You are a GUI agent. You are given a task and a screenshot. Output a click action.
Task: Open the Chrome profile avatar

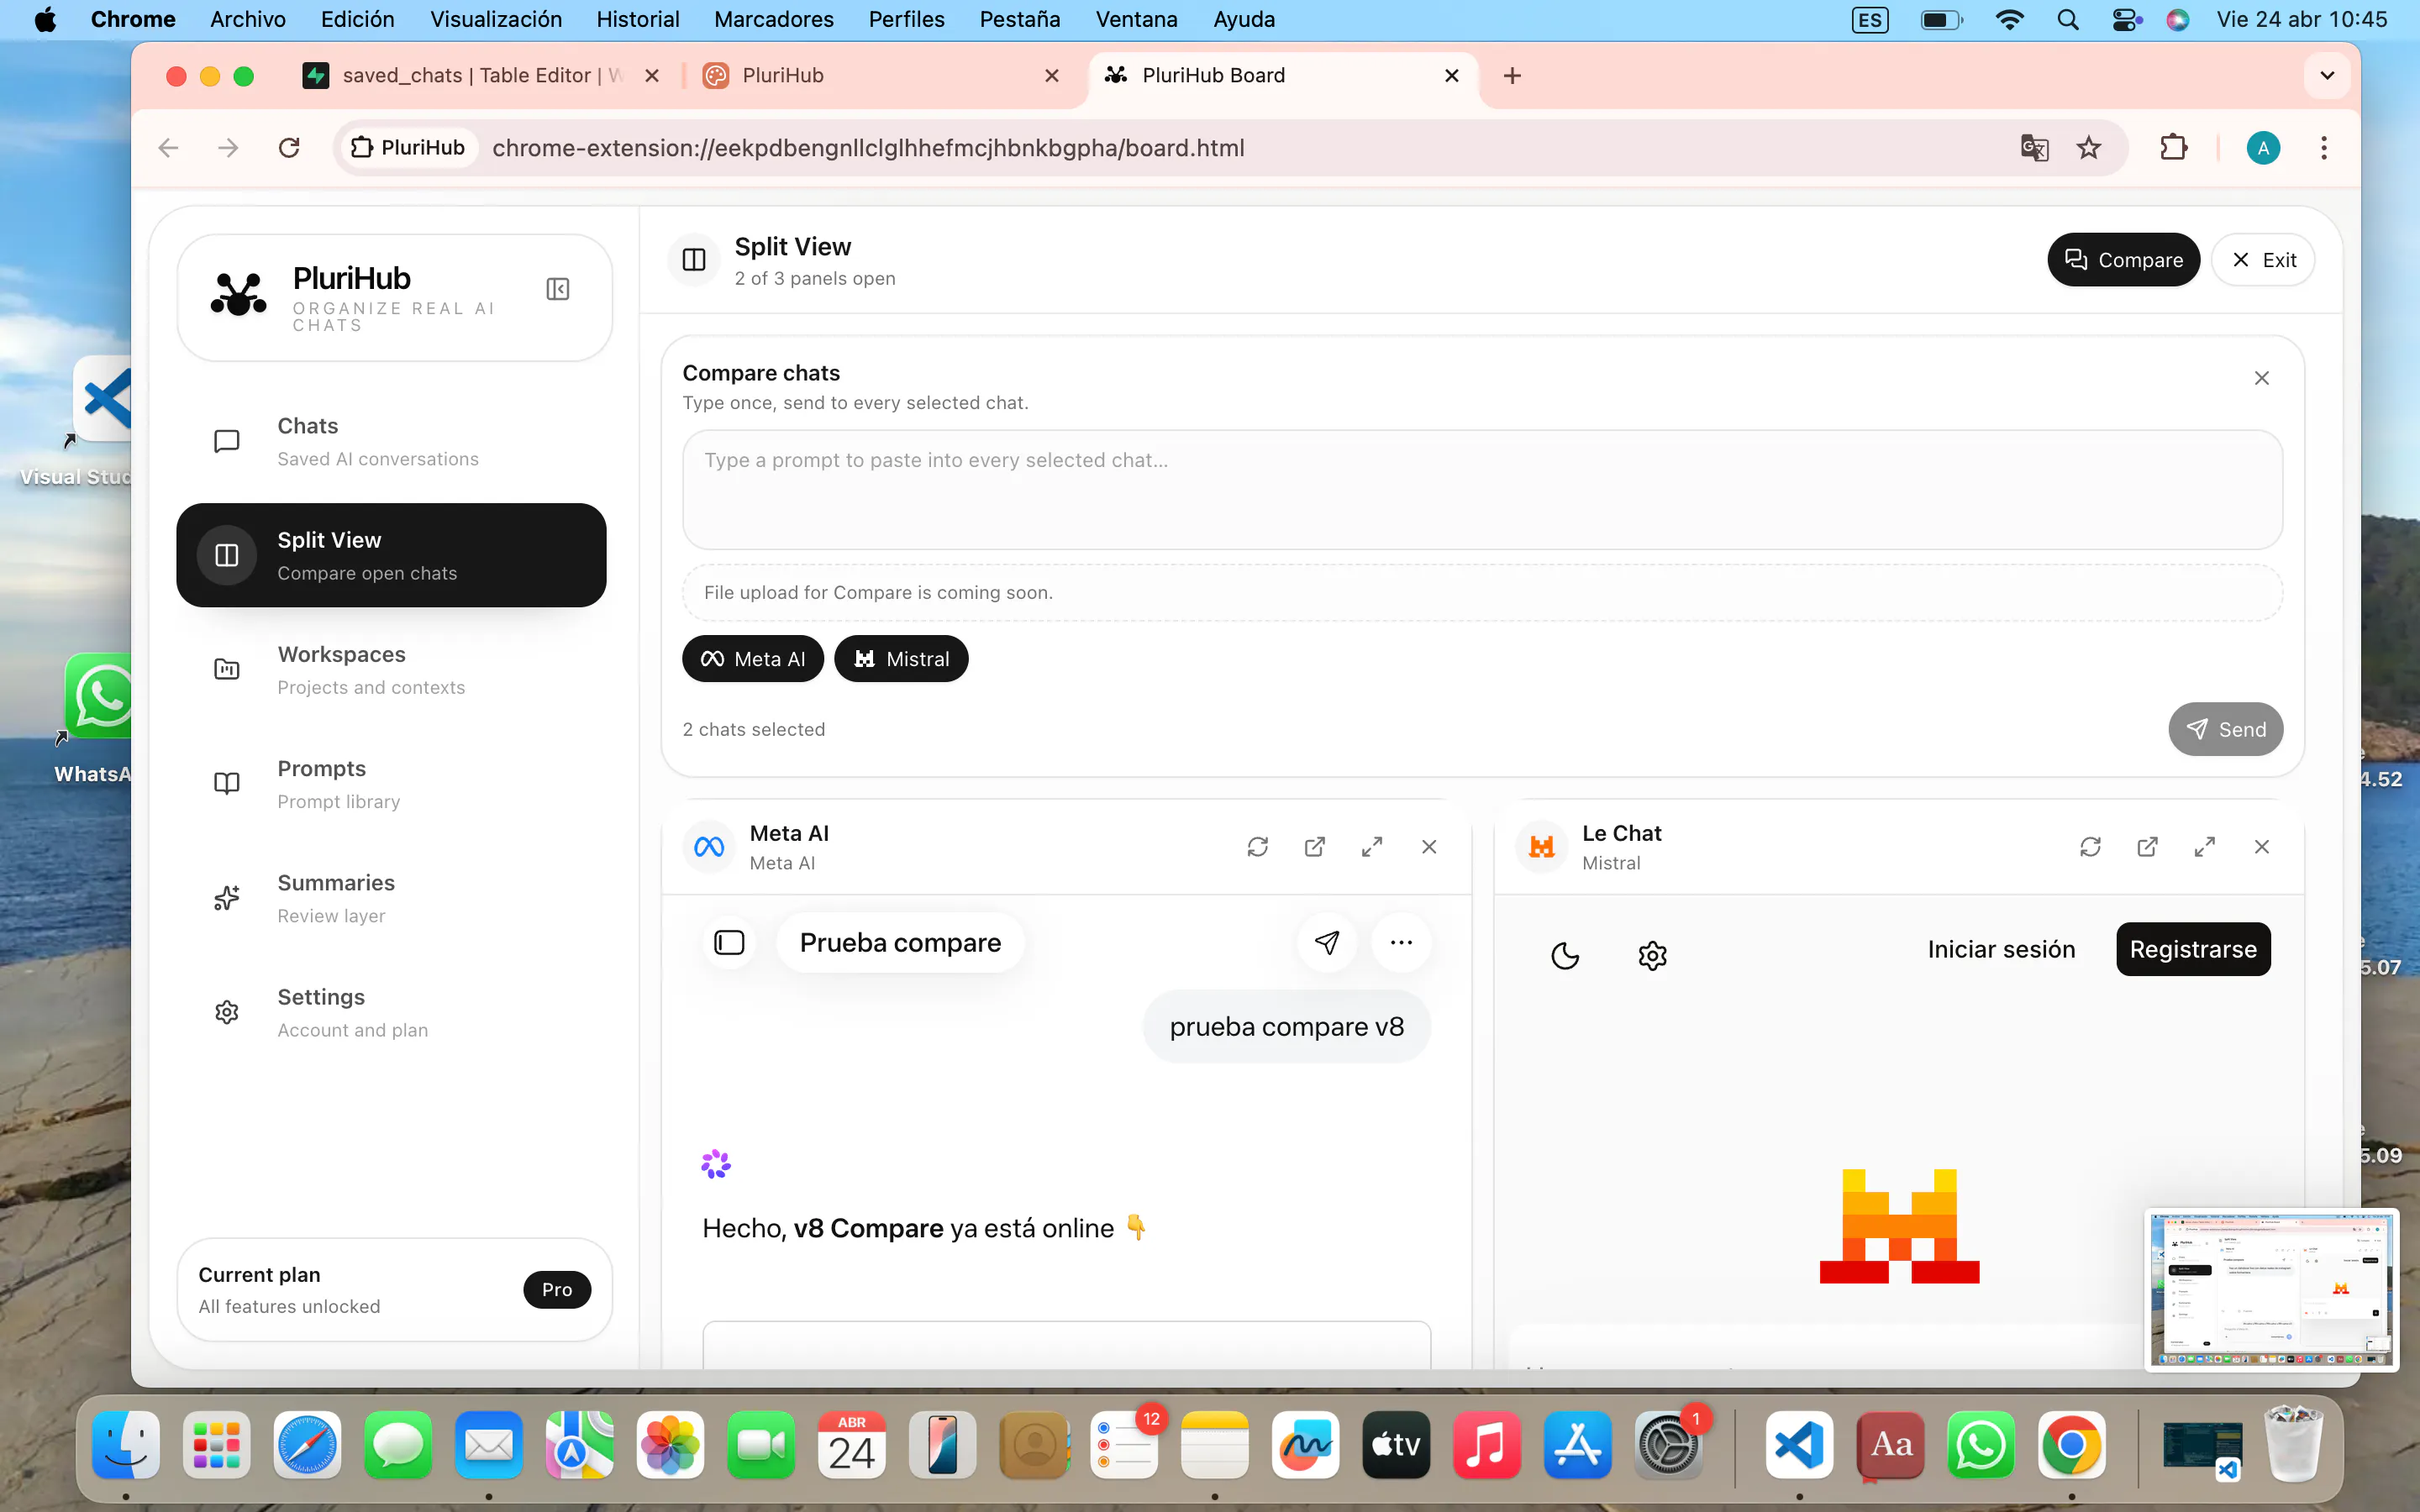coord(2263,148)
